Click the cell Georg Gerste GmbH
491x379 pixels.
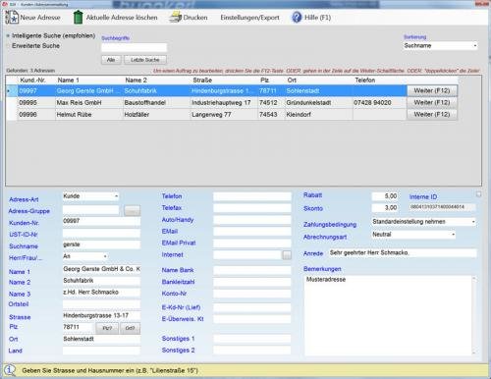pyautogui.click(x=89, y=90)
